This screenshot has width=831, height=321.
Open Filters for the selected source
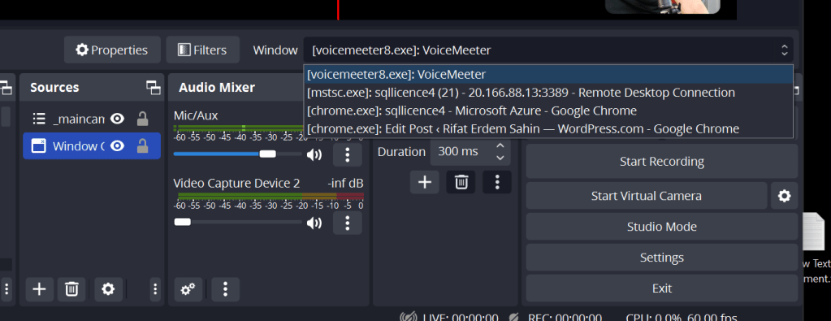pyautogui.click(x=202, y=50)
